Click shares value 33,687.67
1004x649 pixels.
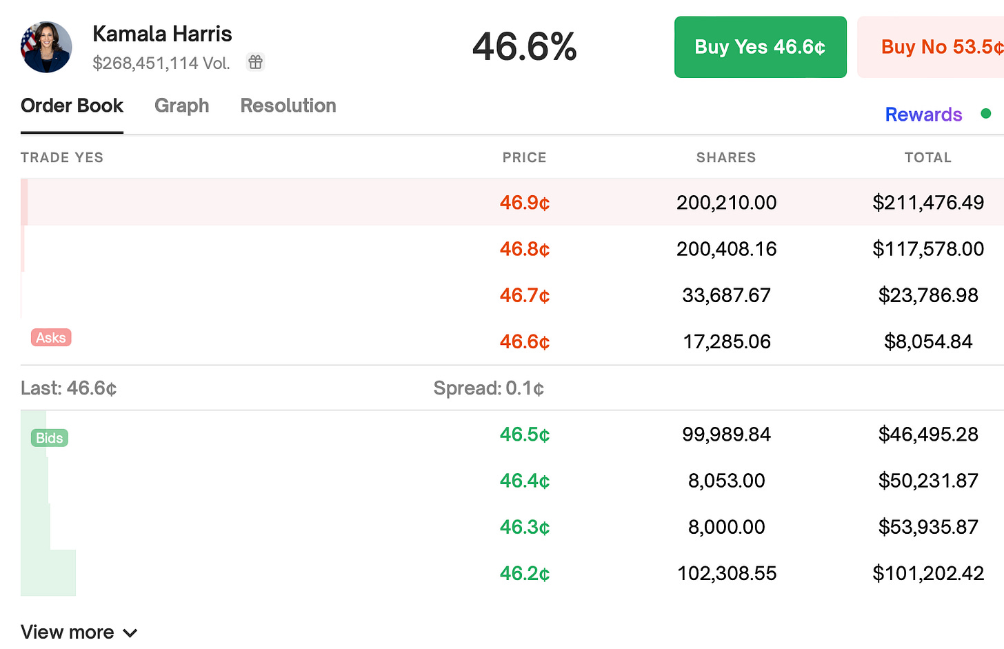click(726, 295)
